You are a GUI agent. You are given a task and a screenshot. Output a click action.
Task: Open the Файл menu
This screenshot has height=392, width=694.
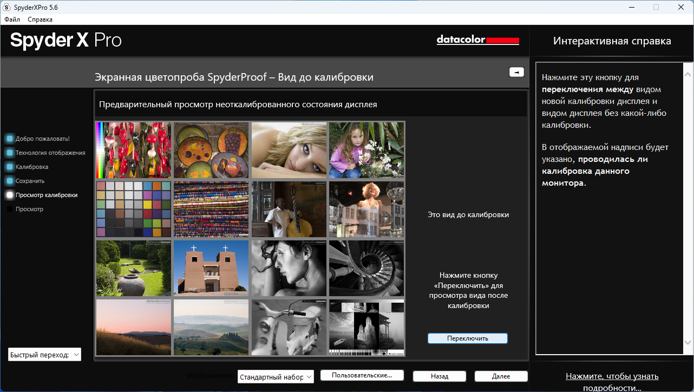click(x=12, y=19)
